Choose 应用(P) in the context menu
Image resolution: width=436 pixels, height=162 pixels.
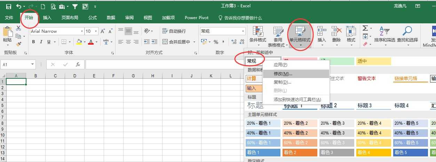(x=296, y=65)
